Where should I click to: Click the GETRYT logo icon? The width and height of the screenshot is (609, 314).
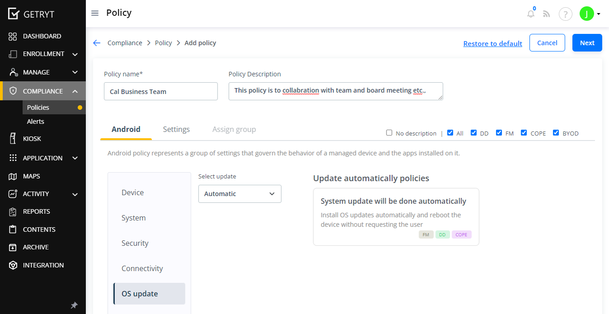click(14, 14)
